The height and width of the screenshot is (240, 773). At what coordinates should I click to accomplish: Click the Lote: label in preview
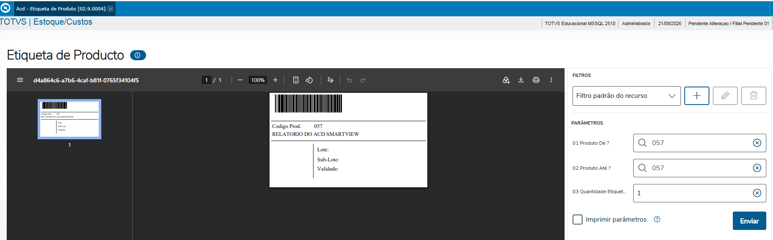[323, 150]
